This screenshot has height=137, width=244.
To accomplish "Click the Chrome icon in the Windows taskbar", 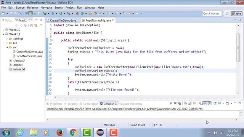I will point(73,132).
